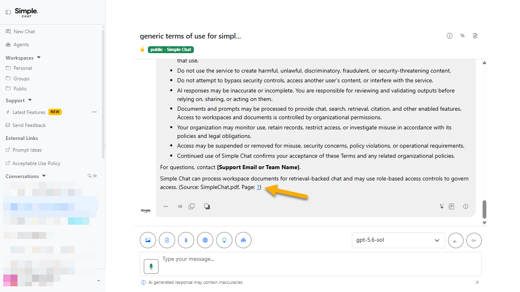Open the message info icon

coord(466,206)
